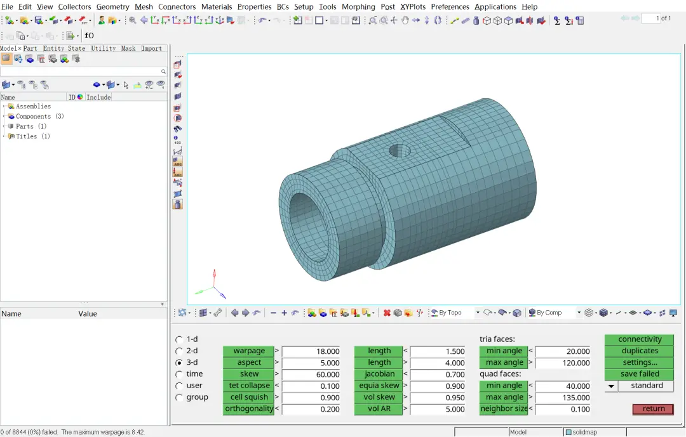Open the Morphing menu
Viewport: 686px width, 437px height.
[x=358, y=6]
